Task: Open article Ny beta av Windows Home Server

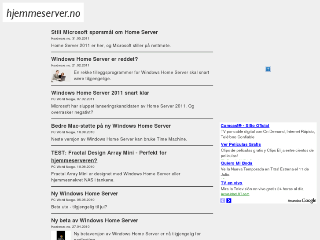Action: (95, 221)
